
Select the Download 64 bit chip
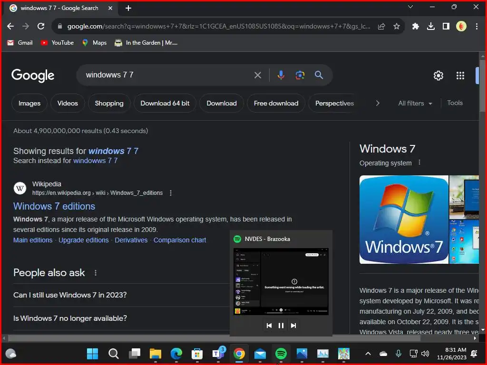coord(165,103)
